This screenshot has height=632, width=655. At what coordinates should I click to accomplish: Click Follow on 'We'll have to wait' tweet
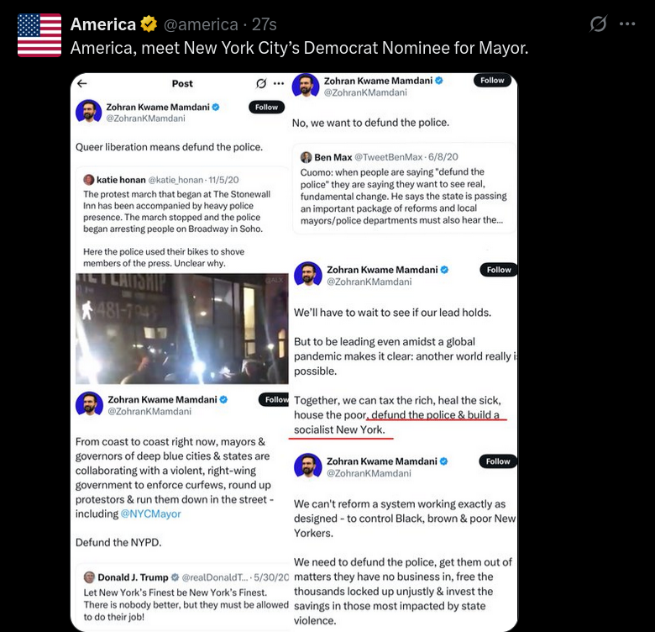[x=499, y=270]
